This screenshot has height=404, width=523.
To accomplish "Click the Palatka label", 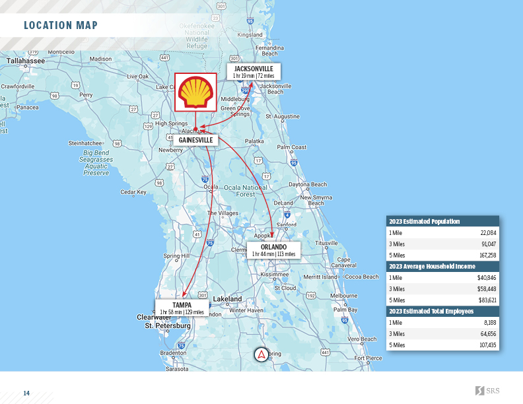I will pos(254,141).
